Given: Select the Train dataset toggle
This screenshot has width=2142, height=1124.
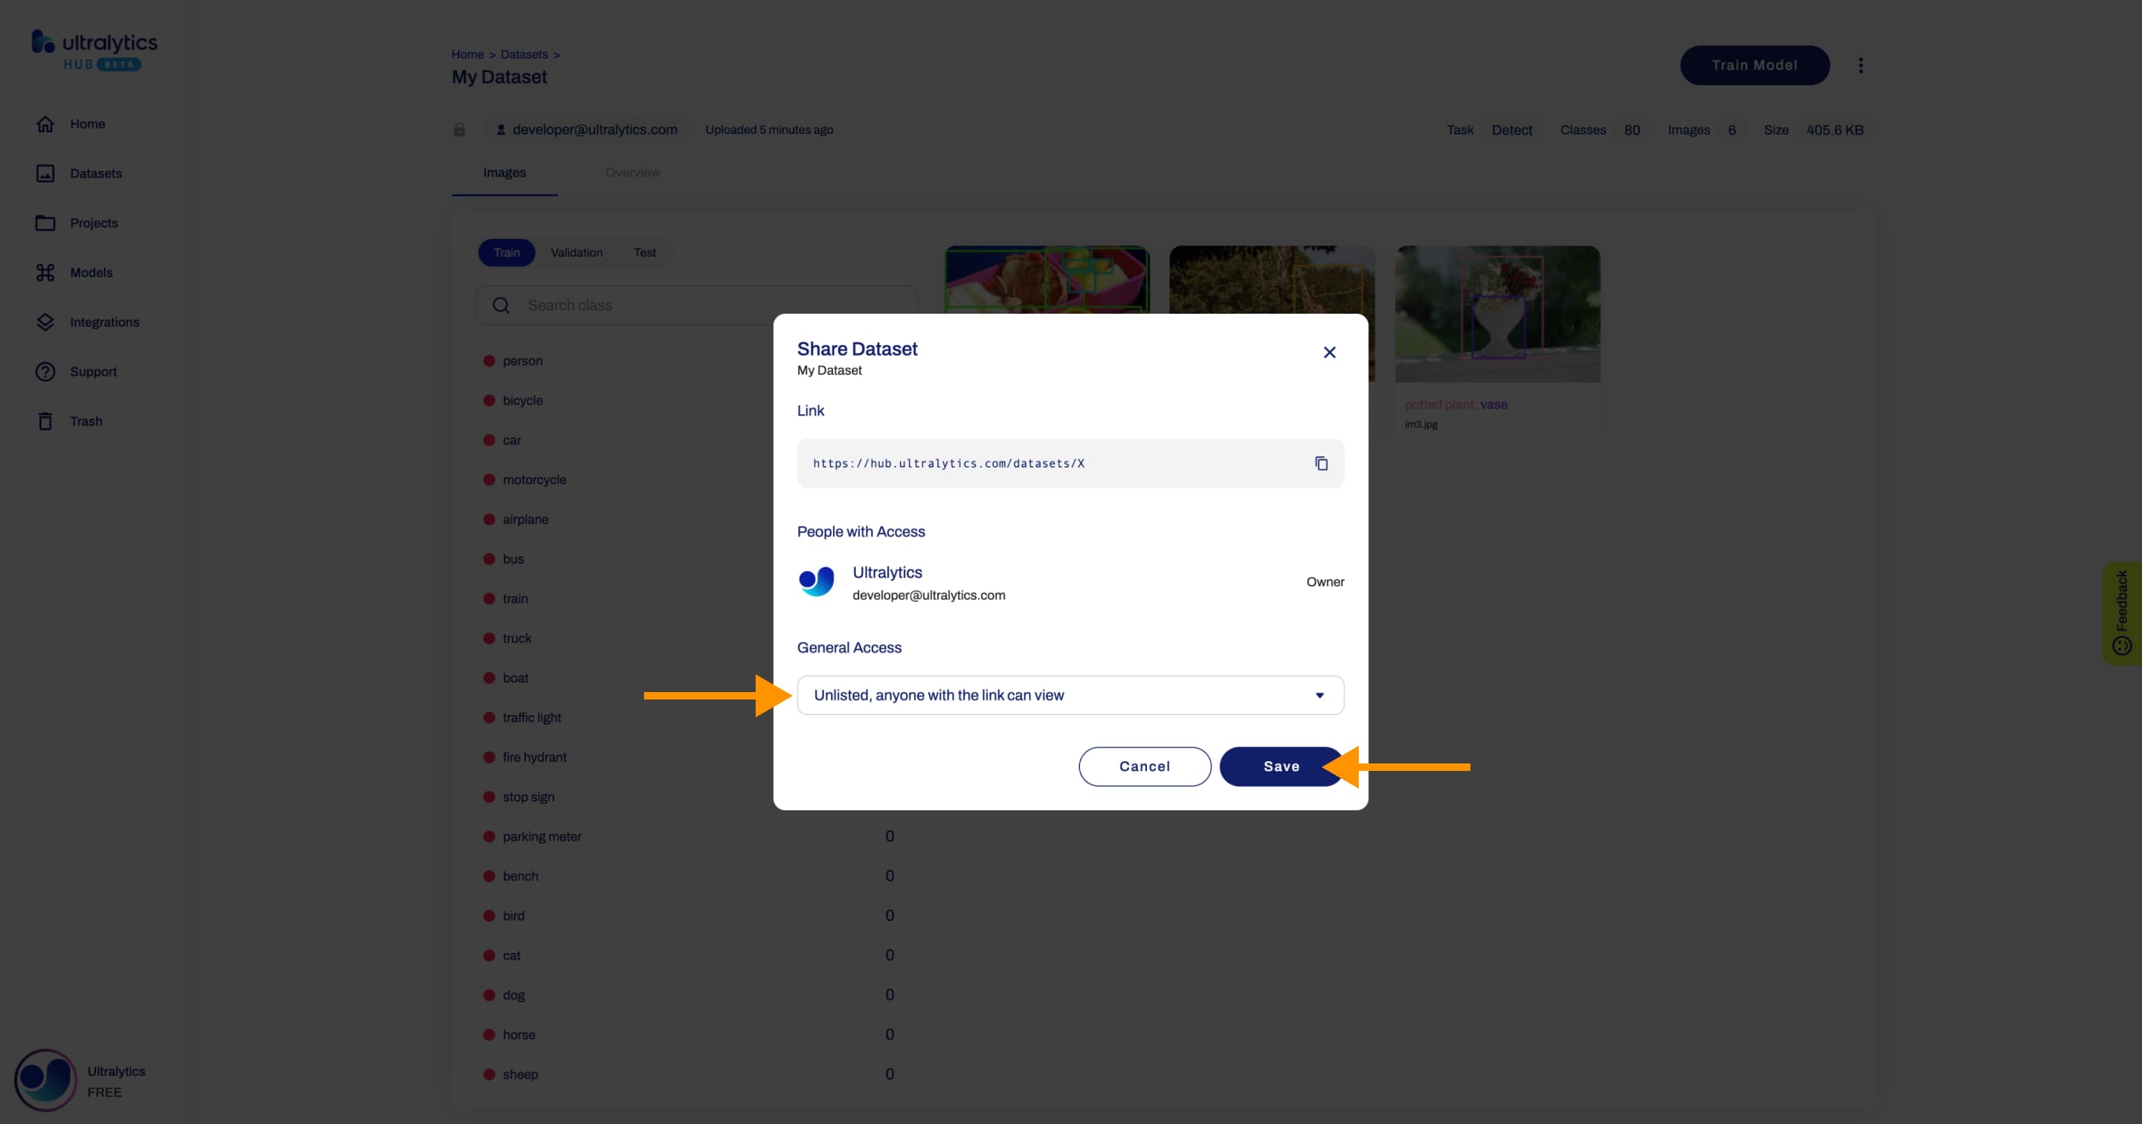Looking at the screenshot, I should (x=507, y=253).
